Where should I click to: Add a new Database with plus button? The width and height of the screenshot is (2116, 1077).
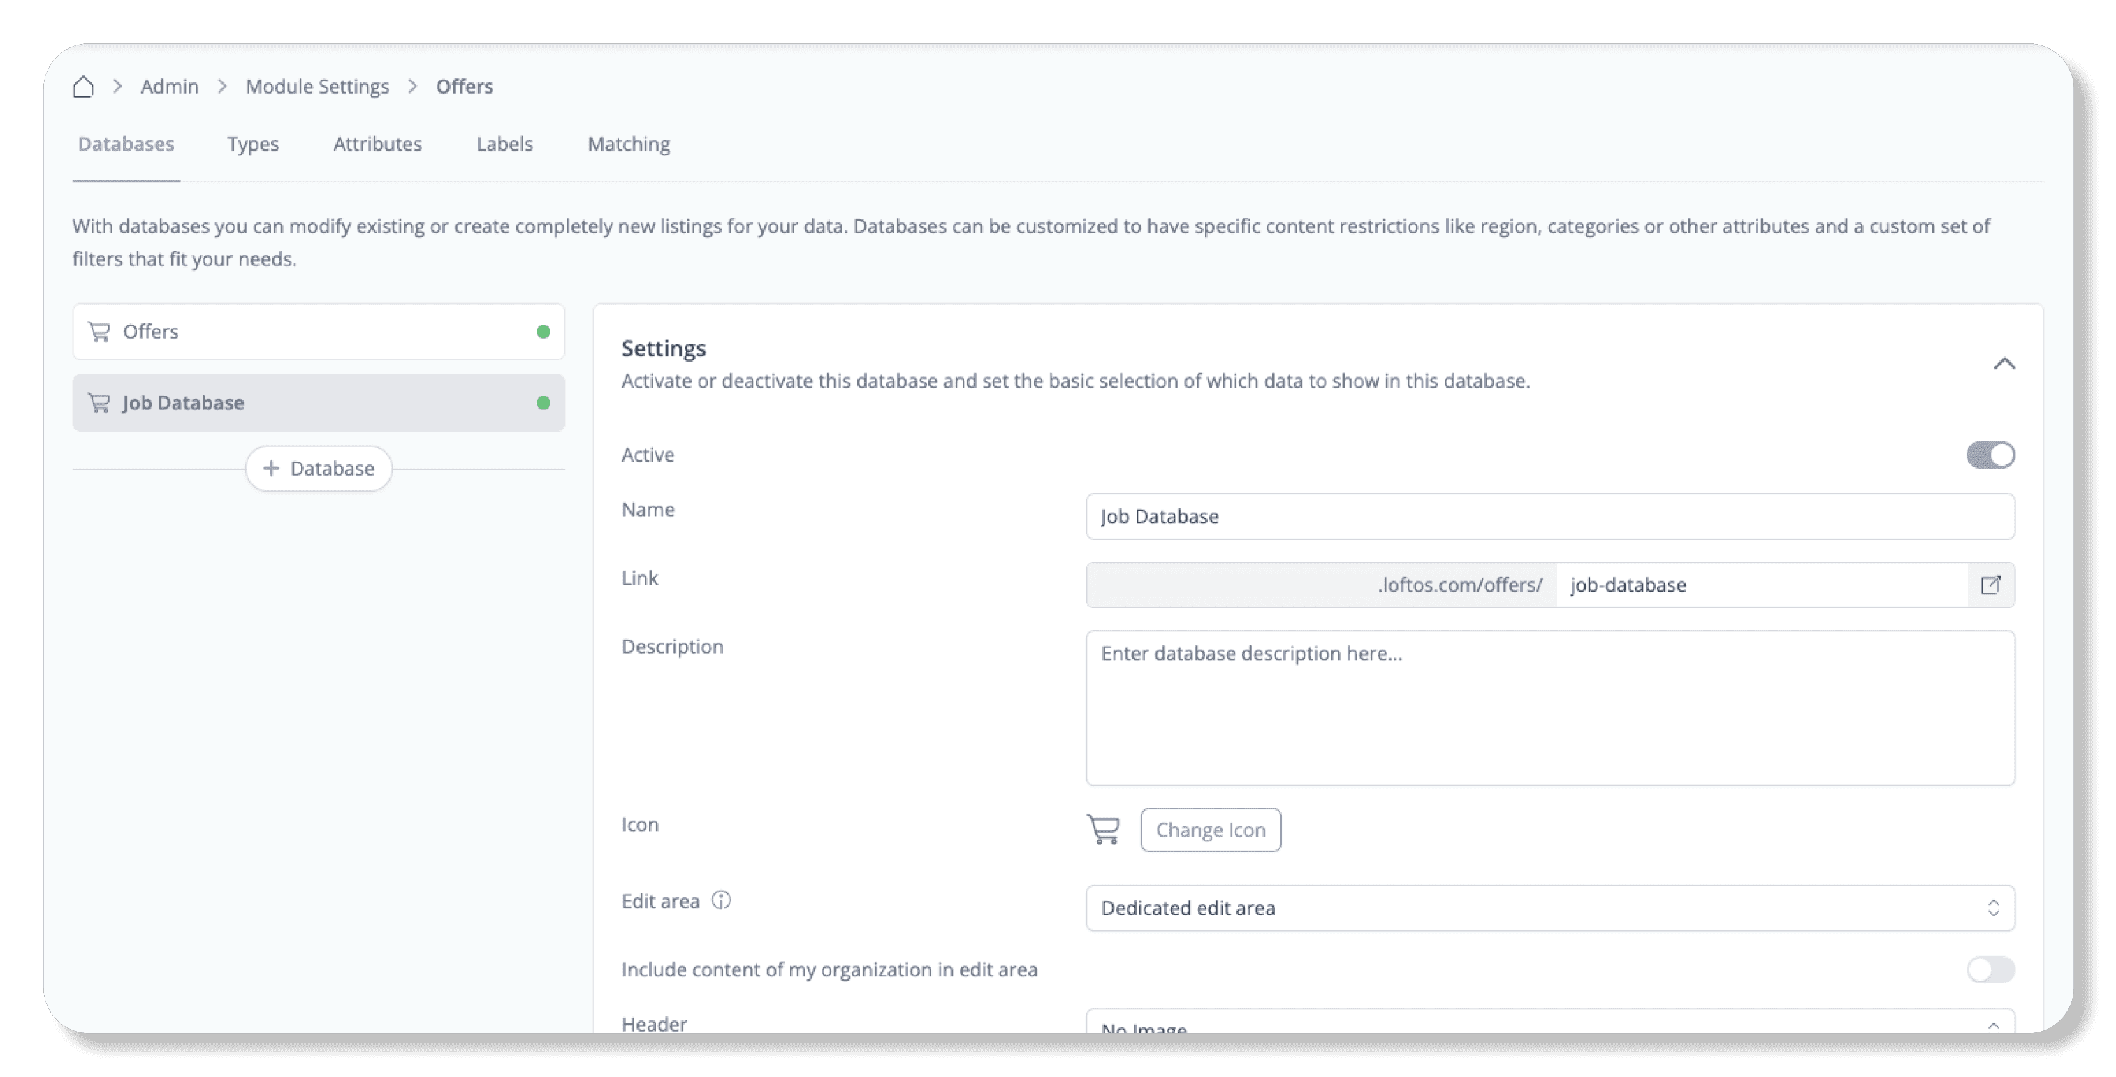[x=319, y=468]
